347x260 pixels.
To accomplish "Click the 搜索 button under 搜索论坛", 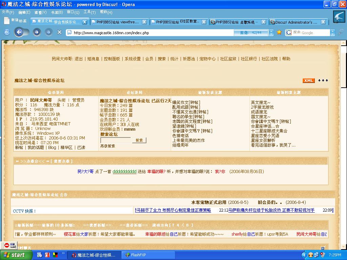I will pos(139,140).
